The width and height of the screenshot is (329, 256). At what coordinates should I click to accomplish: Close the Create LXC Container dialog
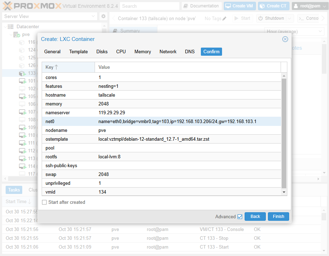285,39
